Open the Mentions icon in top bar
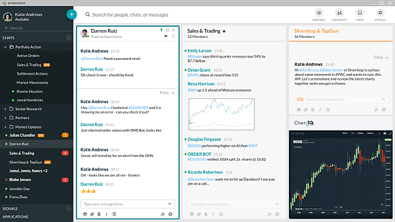 (x=319, y=12)
